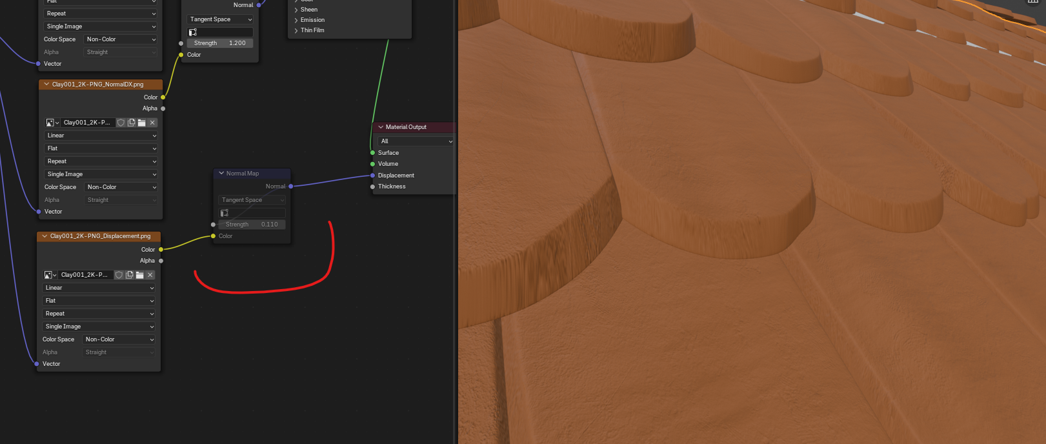Click image name field in Displacement node
Image resolution: width=1046 pixels, height=444 pixels.
[x=86, y=275]
